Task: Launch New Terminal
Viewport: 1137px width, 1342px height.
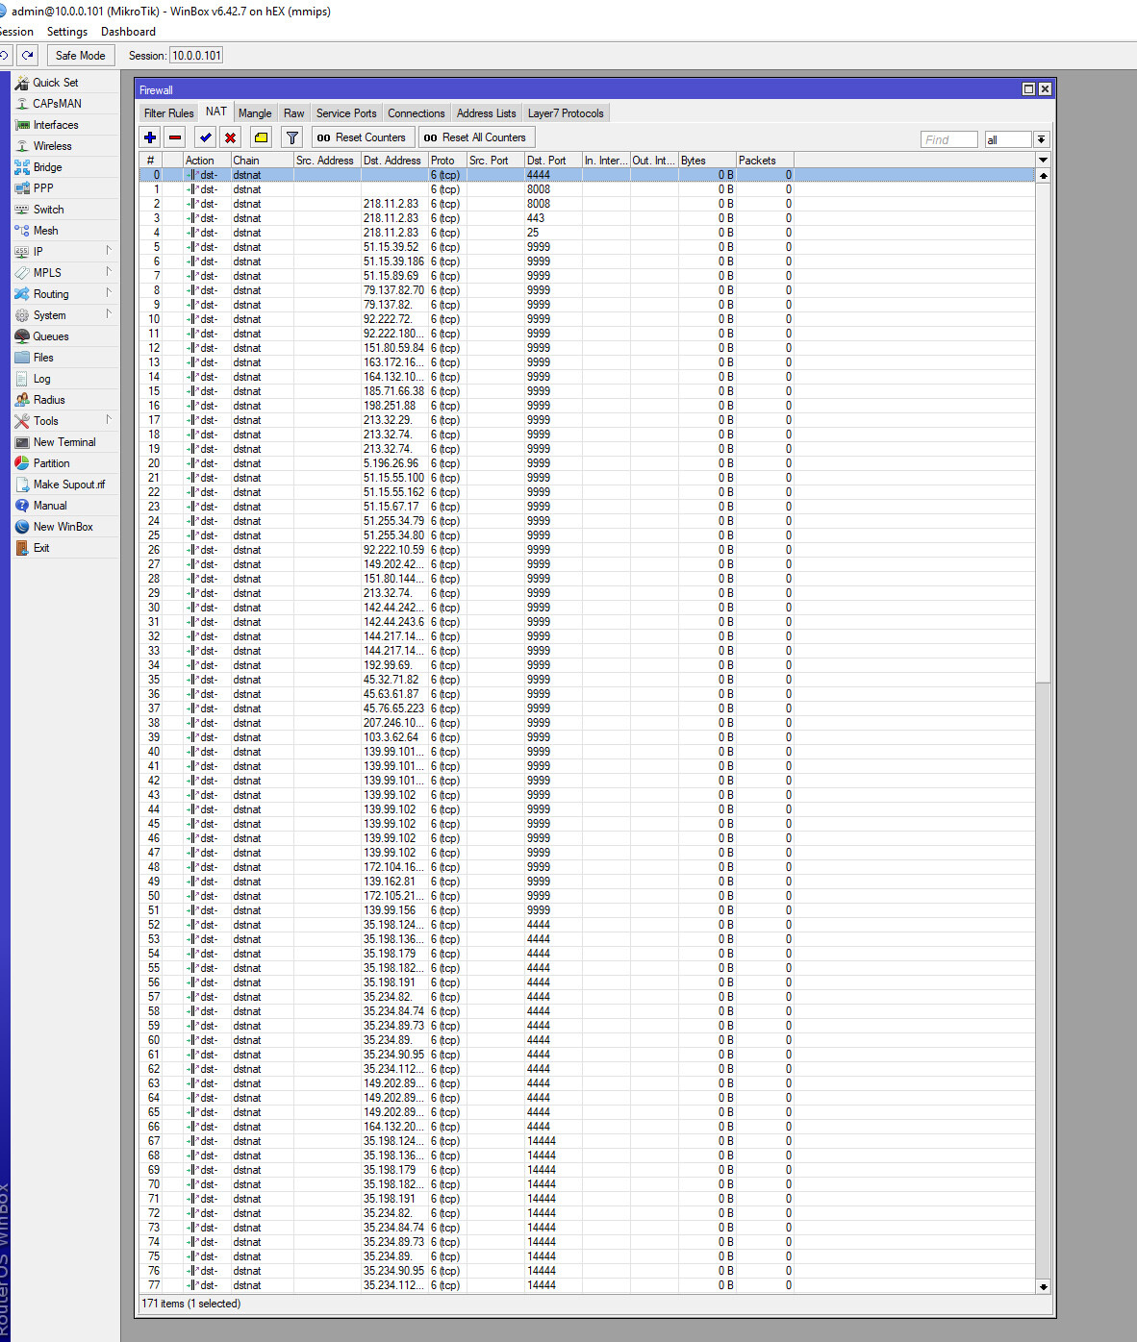Action: [64, 442]
